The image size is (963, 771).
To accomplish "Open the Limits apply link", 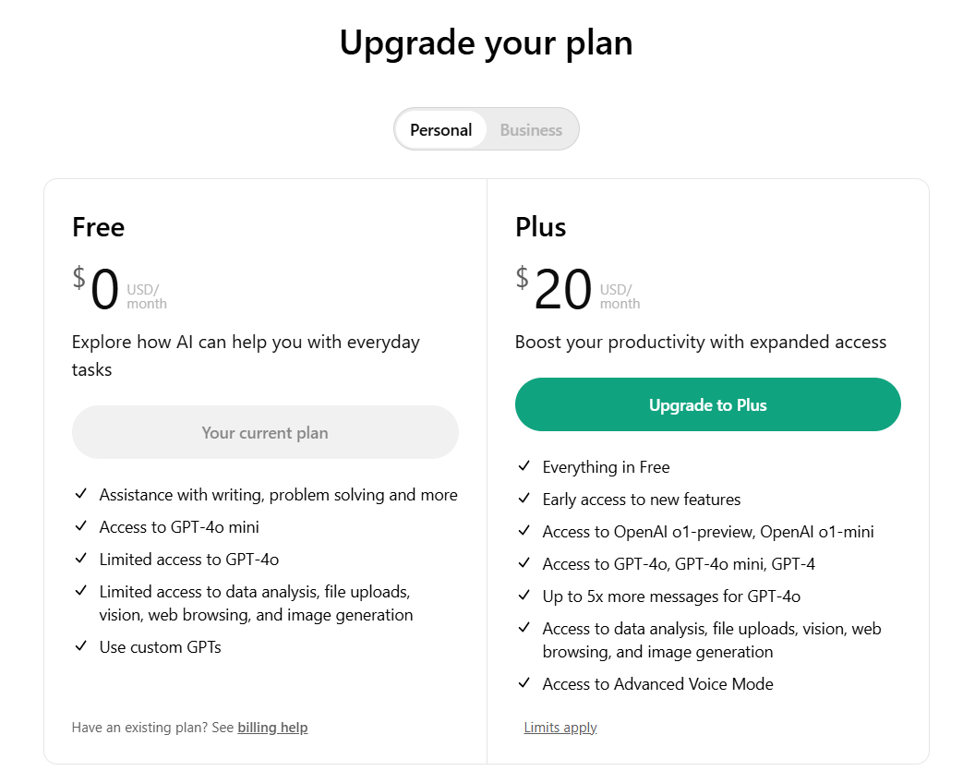I will (x=560, y=728).
